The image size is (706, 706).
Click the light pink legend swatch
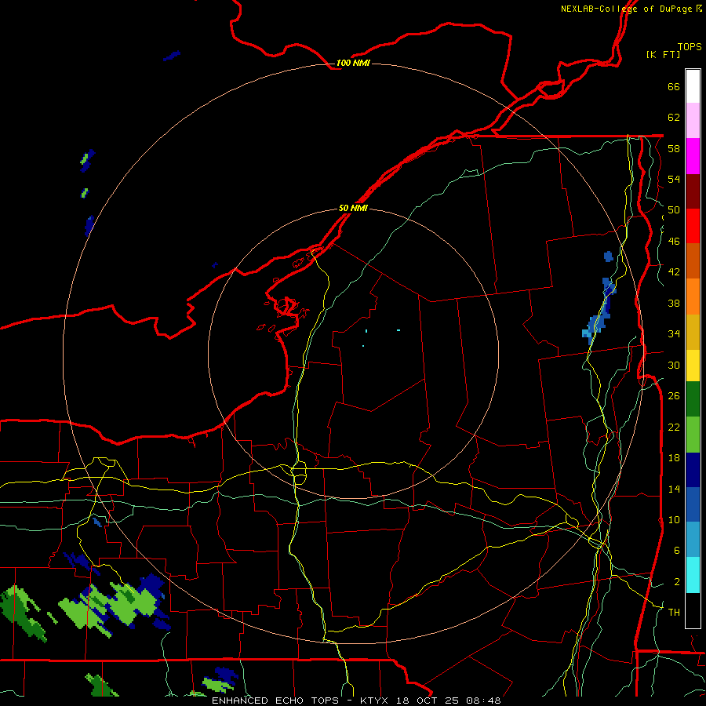pyautogui.click(x=693, y=121)
